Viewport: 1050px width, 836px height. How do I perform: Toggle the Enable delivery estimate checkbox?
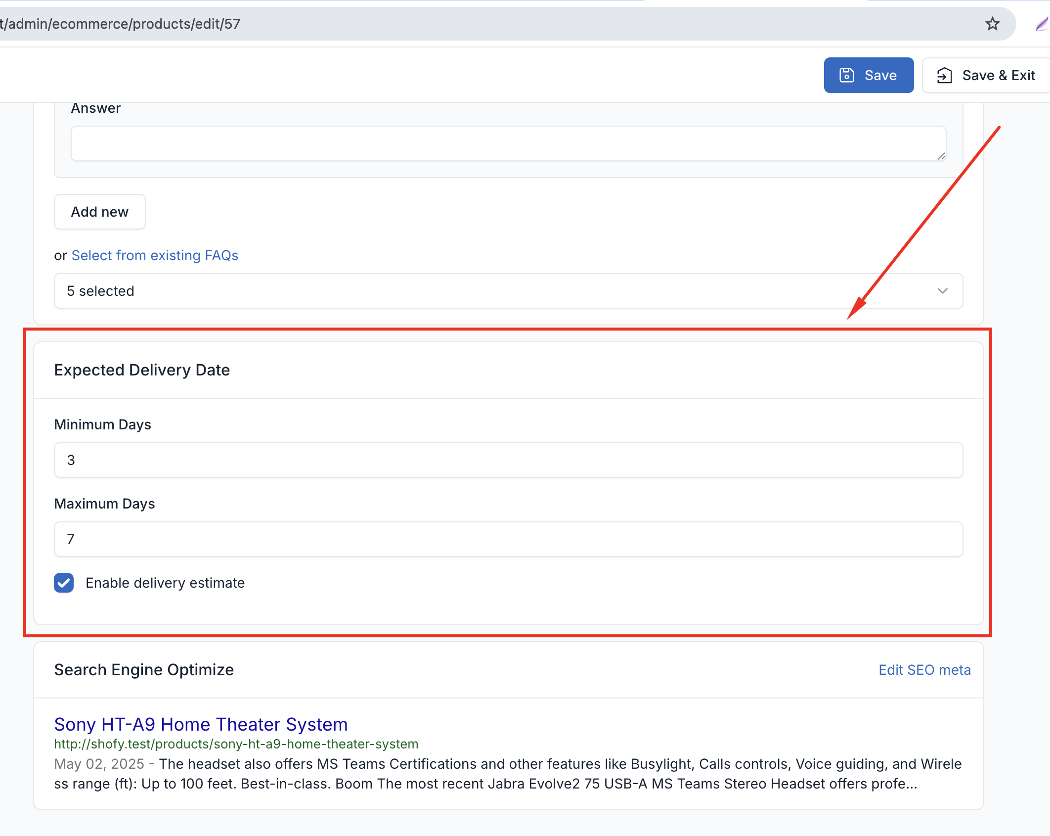64,583
